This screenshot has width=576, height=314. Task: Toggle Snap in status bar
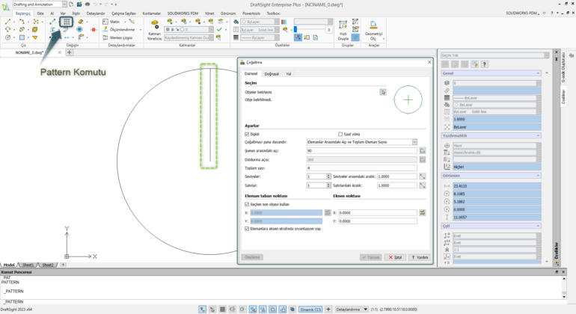coord(212,310)
